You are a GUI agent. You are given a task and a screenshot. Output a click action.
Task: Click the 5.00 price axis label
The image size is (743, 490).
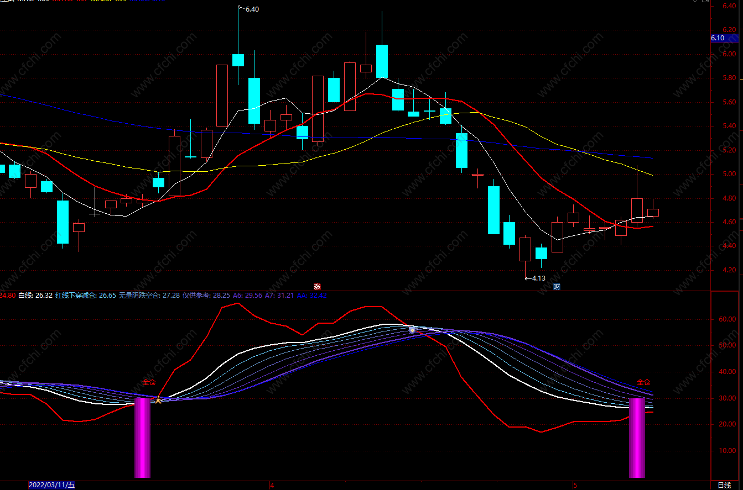pos(729,174)
